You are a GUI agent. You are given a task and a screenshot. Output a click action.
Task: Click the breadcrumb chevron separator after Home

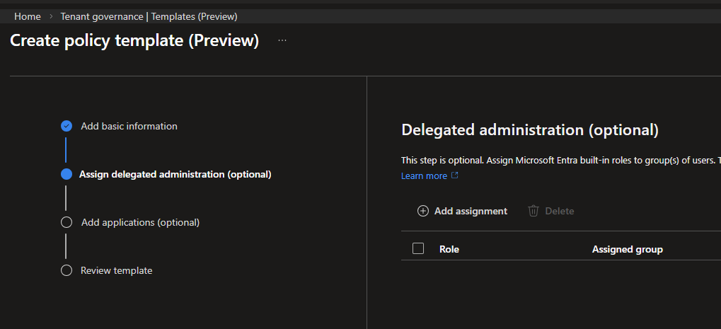(51, 16)
